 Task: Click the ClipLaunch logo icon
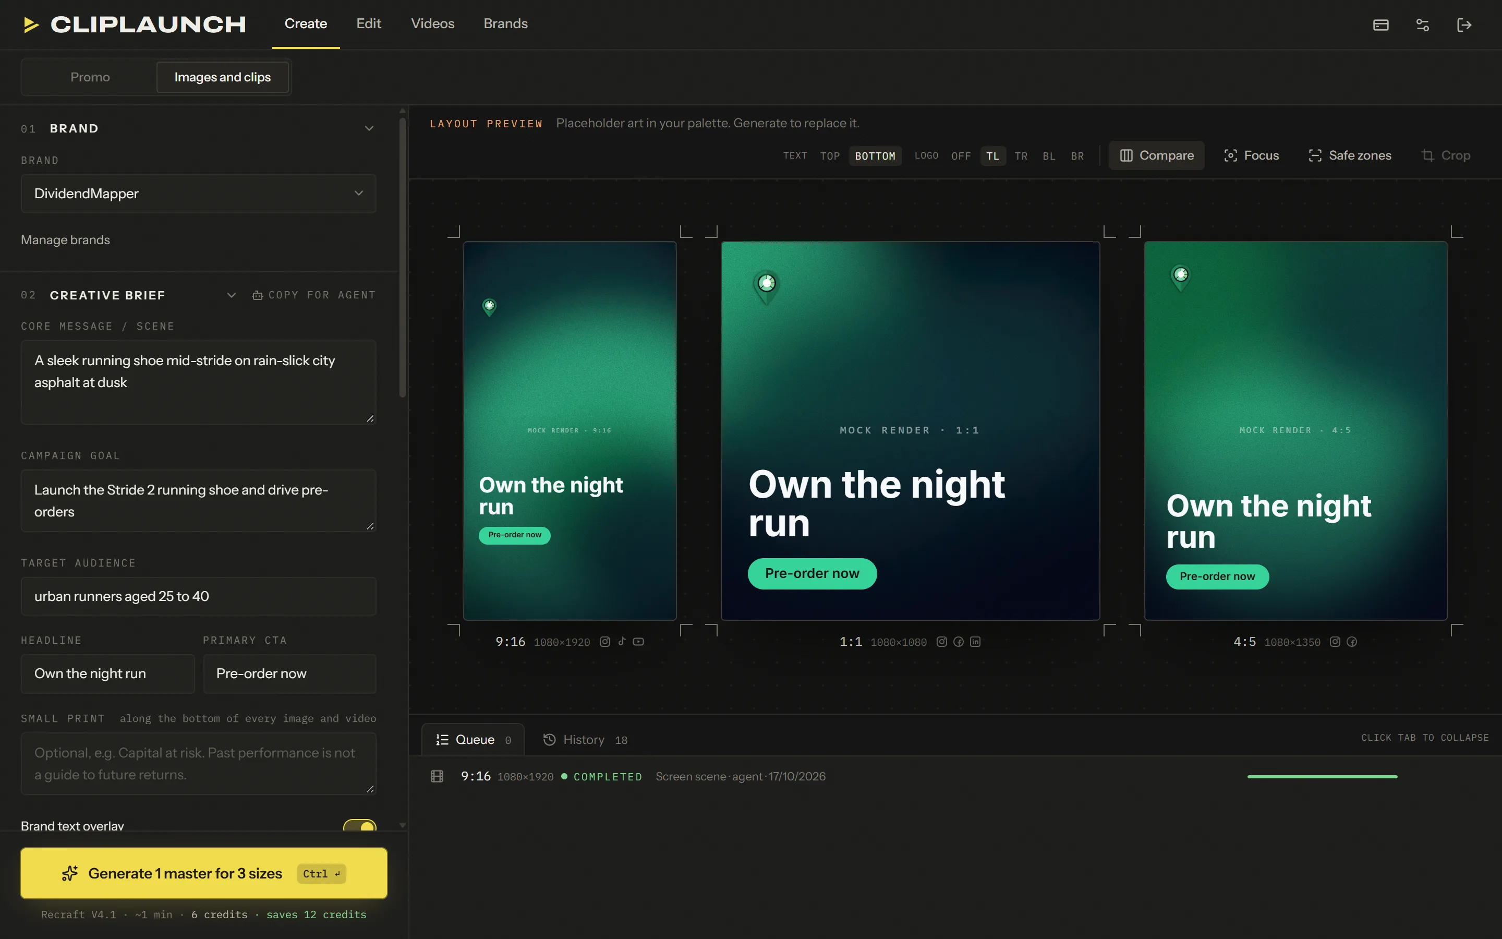pyautogui.click(x=31, y=25)
